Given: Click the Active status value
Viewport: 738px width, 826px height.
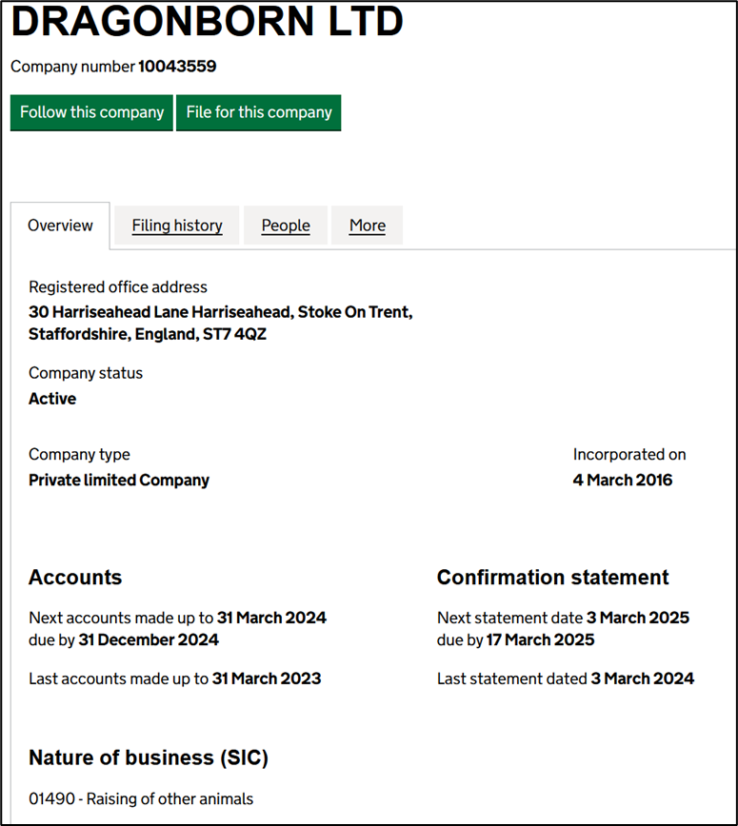Looking at the screenshot, I should [52, 399].
